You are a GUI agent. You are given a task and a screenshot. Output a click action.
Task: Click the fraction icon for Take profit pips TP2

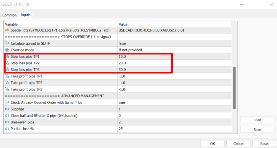pos(7,83)
